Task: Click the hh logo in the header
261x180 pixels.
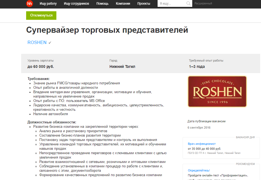Action: click(x=29, y=4)
